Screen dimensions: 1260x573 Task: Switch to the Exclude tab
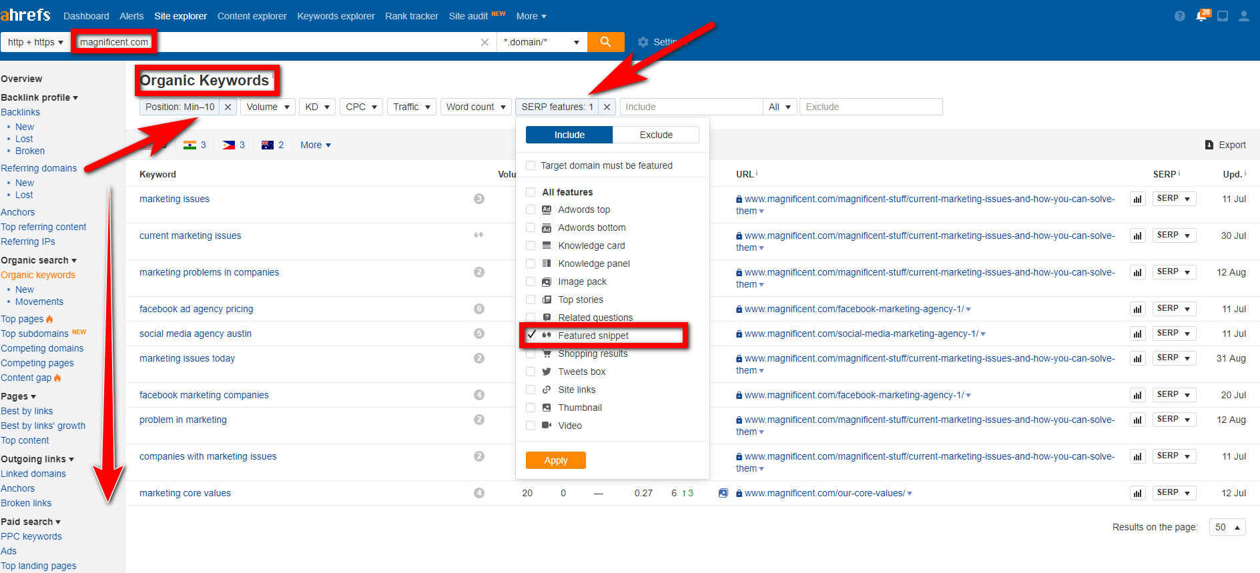coord(656,135)
